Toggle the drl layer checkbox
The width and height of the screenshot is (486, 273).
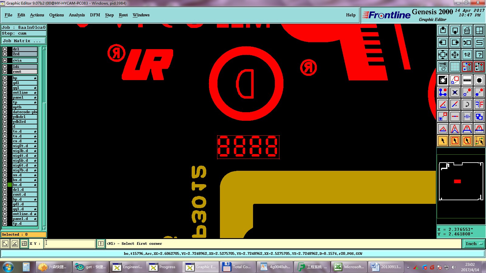tap(5, 49)
